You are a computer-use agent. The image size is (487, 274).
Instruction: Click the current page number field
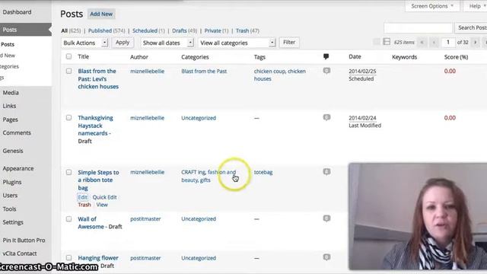(x=448, y=43)
